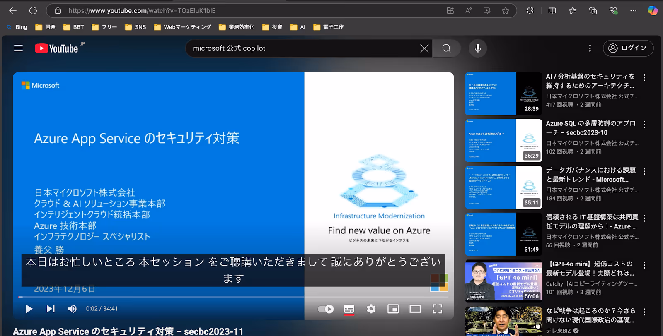Open options menu for GPT-4o mini video
The image size is (663, 336).
[x=644, y=264]
